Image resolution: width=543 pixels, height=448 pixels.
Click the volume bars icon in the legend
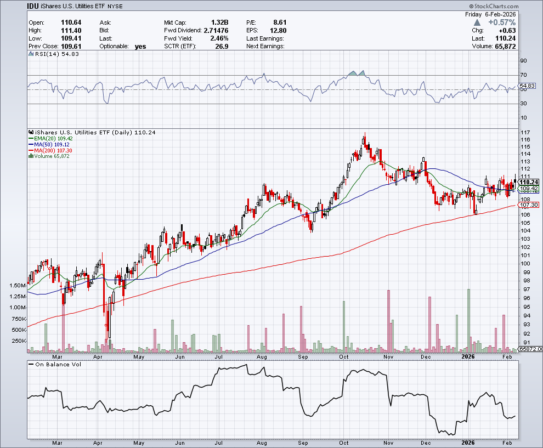(31, 156)
